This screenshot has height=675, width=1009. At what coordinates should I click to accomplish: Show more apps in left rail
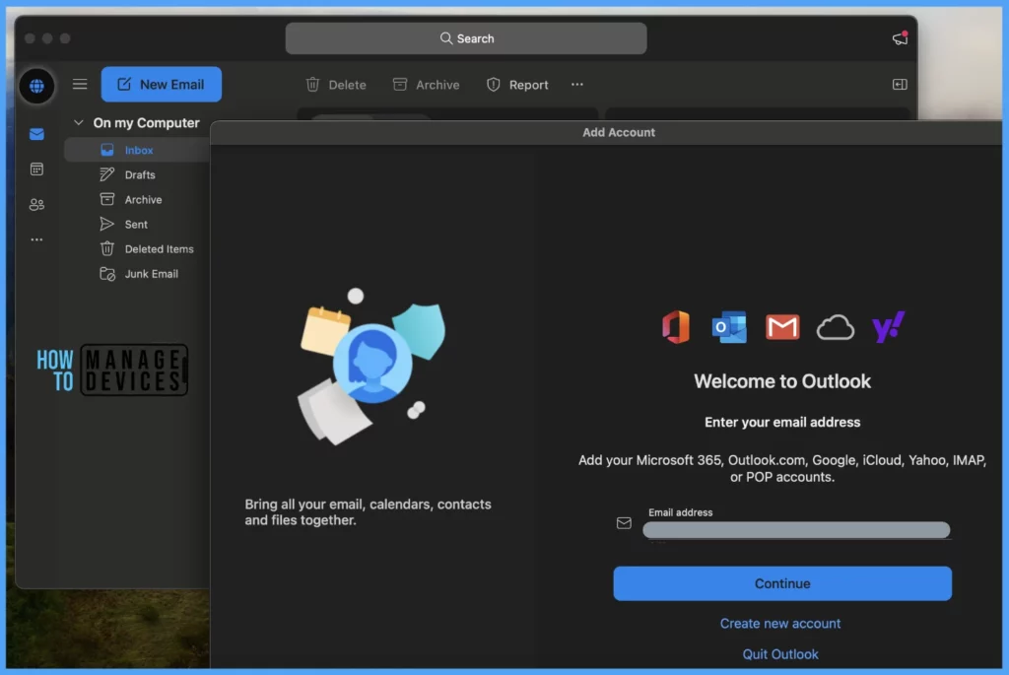click(x=36, y=239)
